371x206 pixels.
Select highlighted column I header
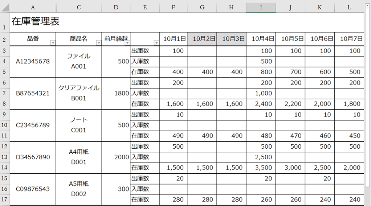(x=261, y=7)
